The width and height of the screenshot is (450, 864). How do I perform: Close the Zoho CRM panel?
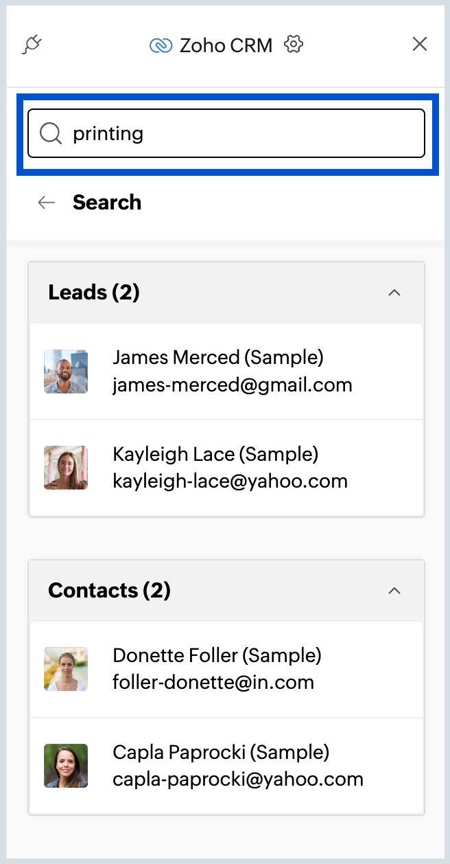420,45
